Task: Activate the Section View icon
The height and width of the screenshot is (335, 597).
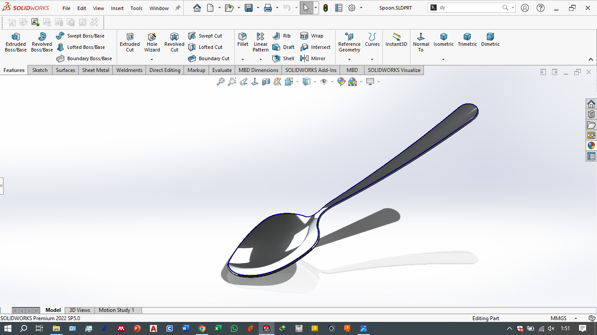Action: tap(266, 82)
